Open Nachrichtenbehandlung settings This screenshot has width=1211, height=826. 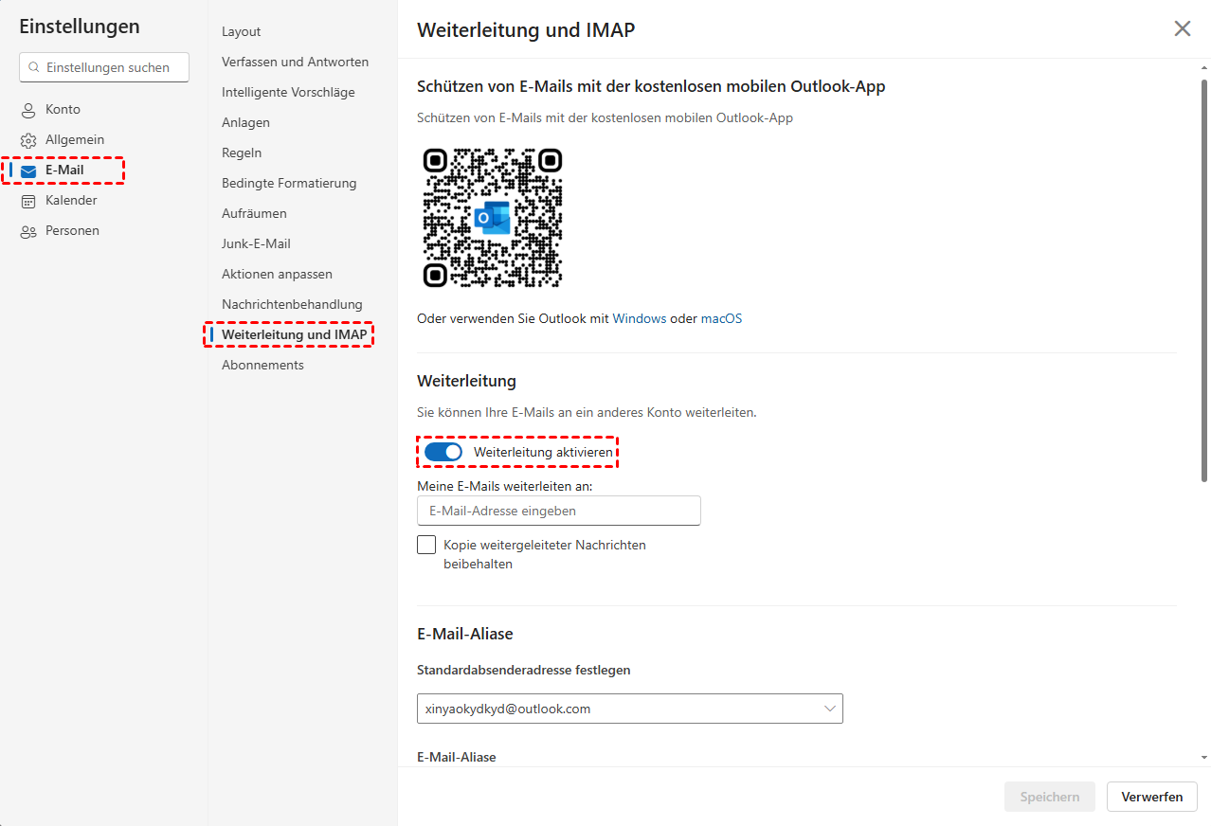292,304
